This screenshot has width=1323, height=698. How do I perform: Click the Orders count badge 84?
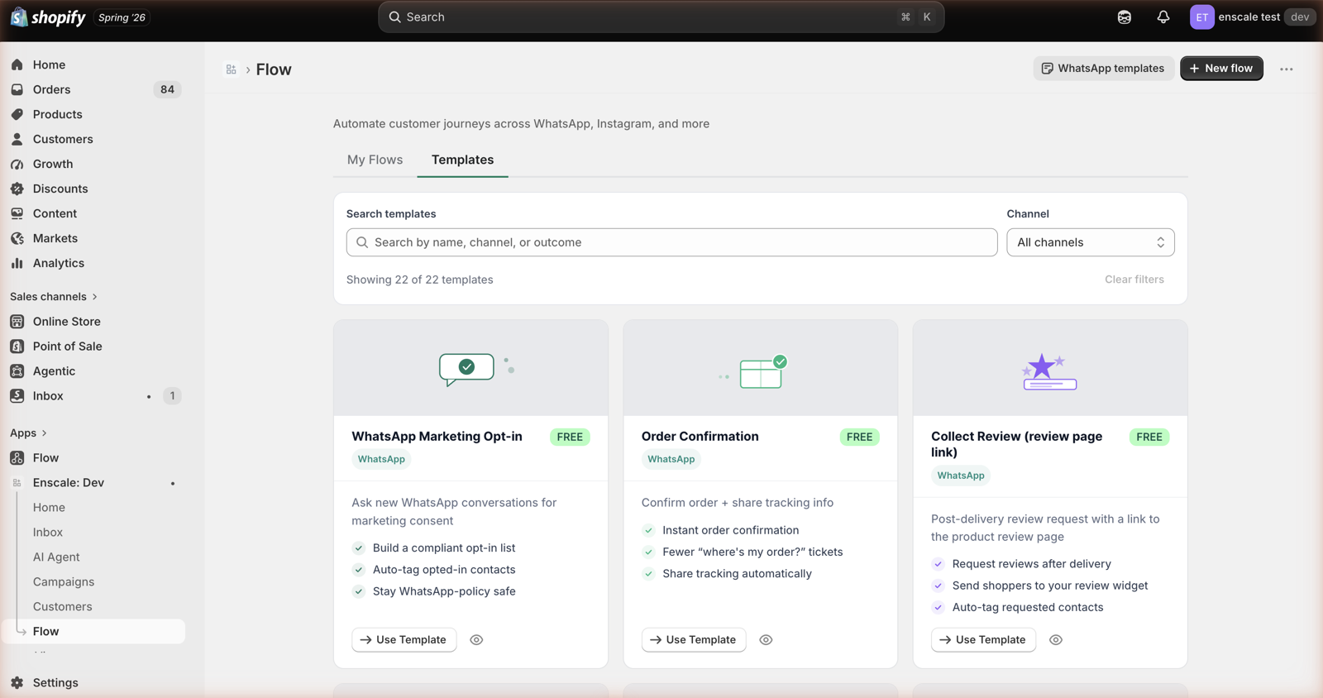pyautogui.click(x=168, y=89)
